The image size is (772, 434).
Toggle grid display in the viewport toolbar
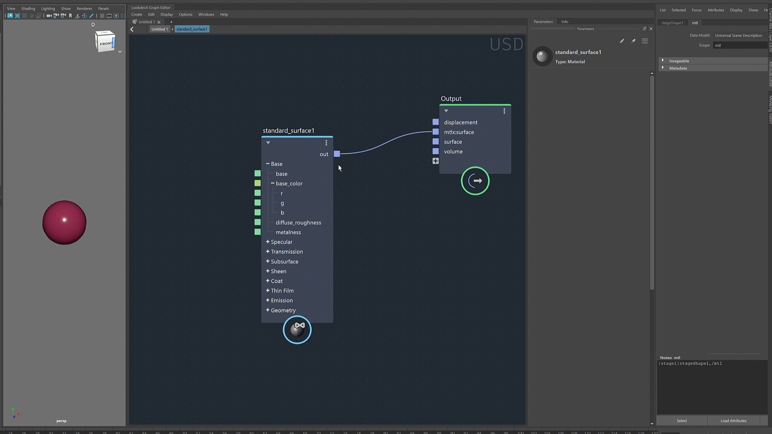(x=102, y=16)
